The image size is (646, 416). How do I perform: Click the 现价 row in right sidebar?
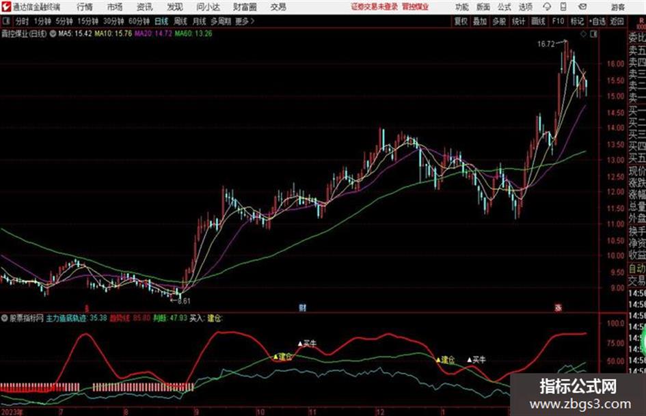(636, 171)
